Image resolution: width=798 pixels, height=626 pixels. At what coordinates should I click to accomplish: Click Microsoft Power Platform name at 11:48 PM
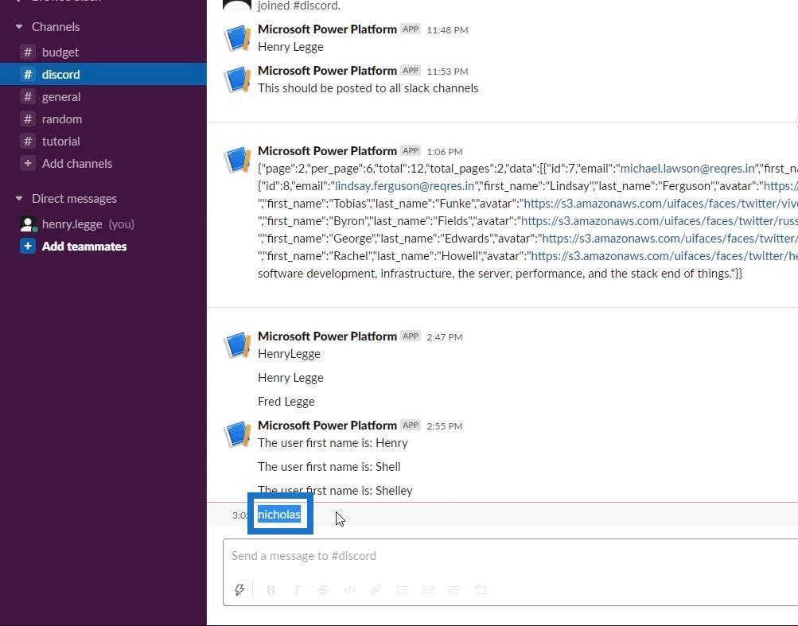[327, 29]
